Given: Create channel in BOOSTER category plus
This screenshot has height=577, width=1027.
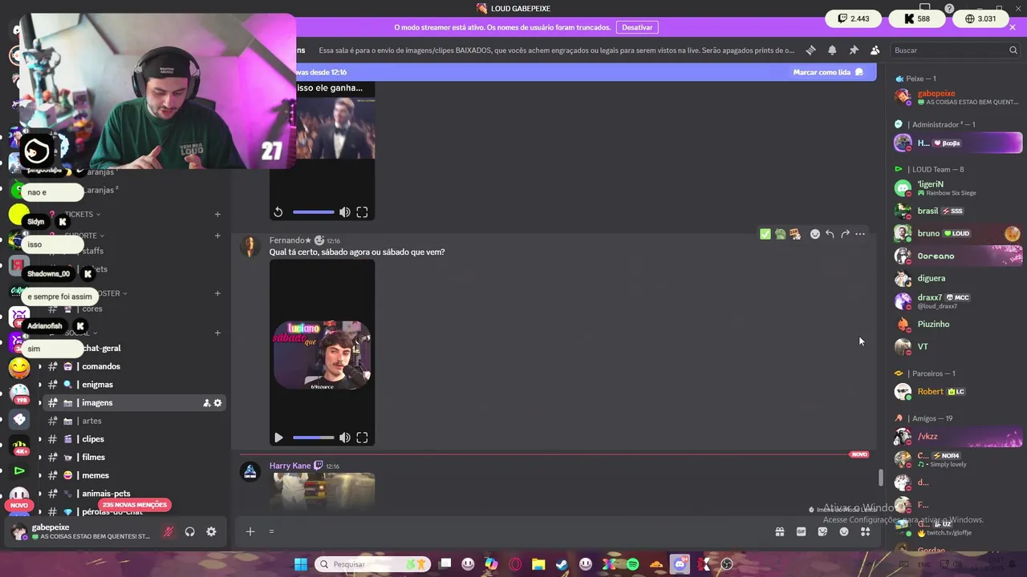Looking at the screenshot, I should (x=217, y=293).
